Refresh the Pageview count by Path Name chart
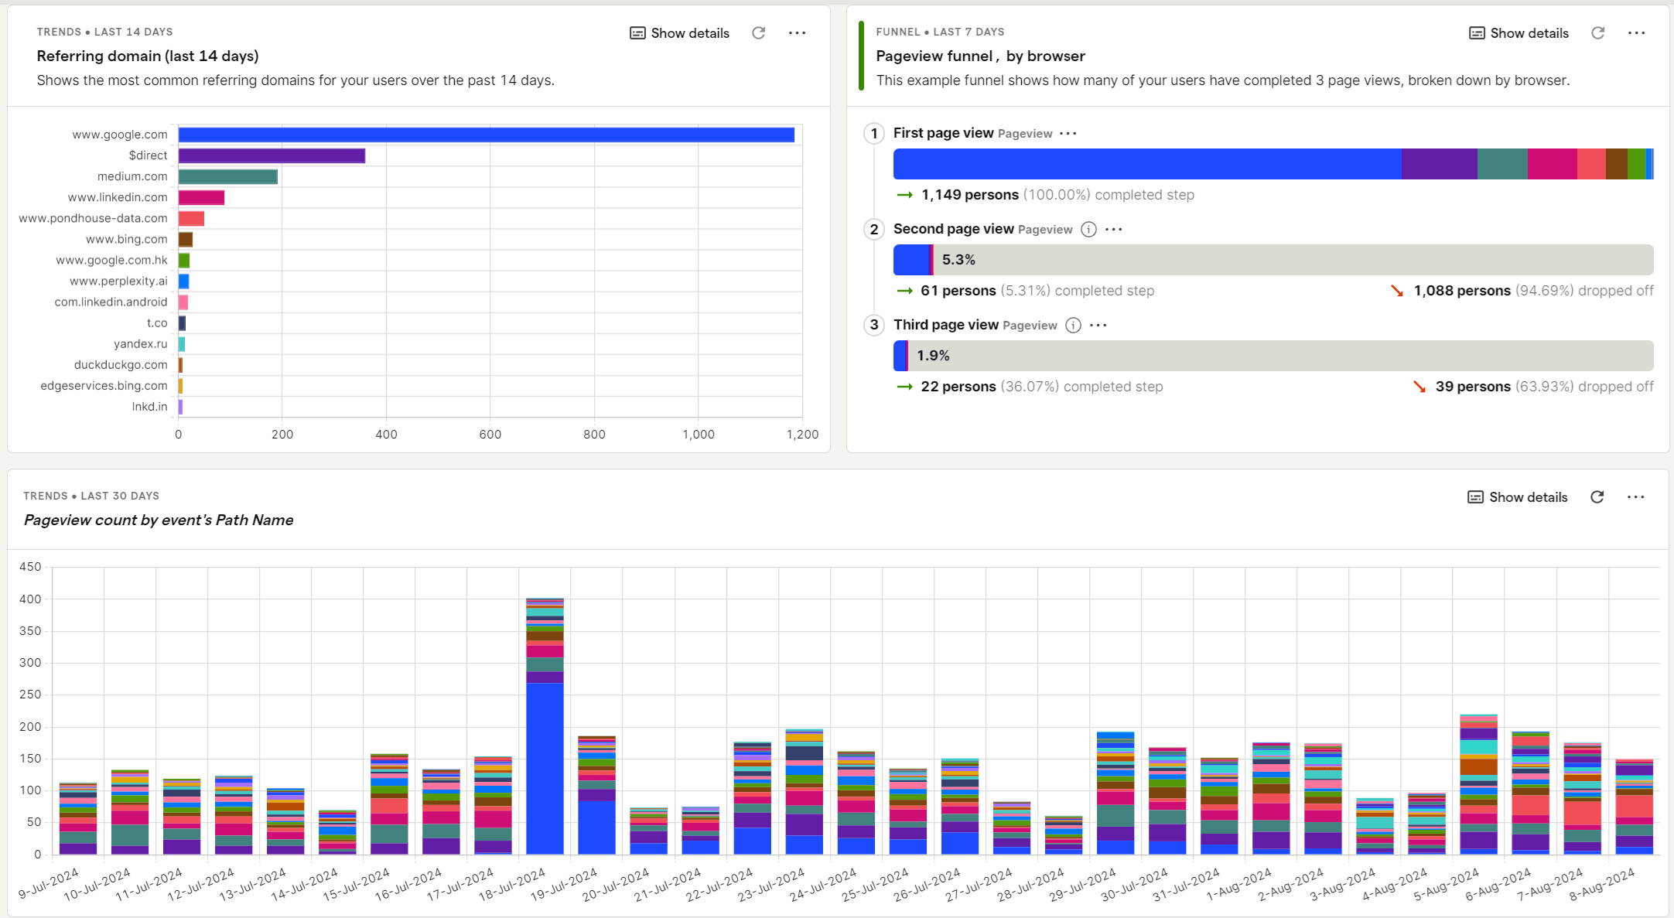This screenshot has width=1674, height=918. click(1597, 497)
